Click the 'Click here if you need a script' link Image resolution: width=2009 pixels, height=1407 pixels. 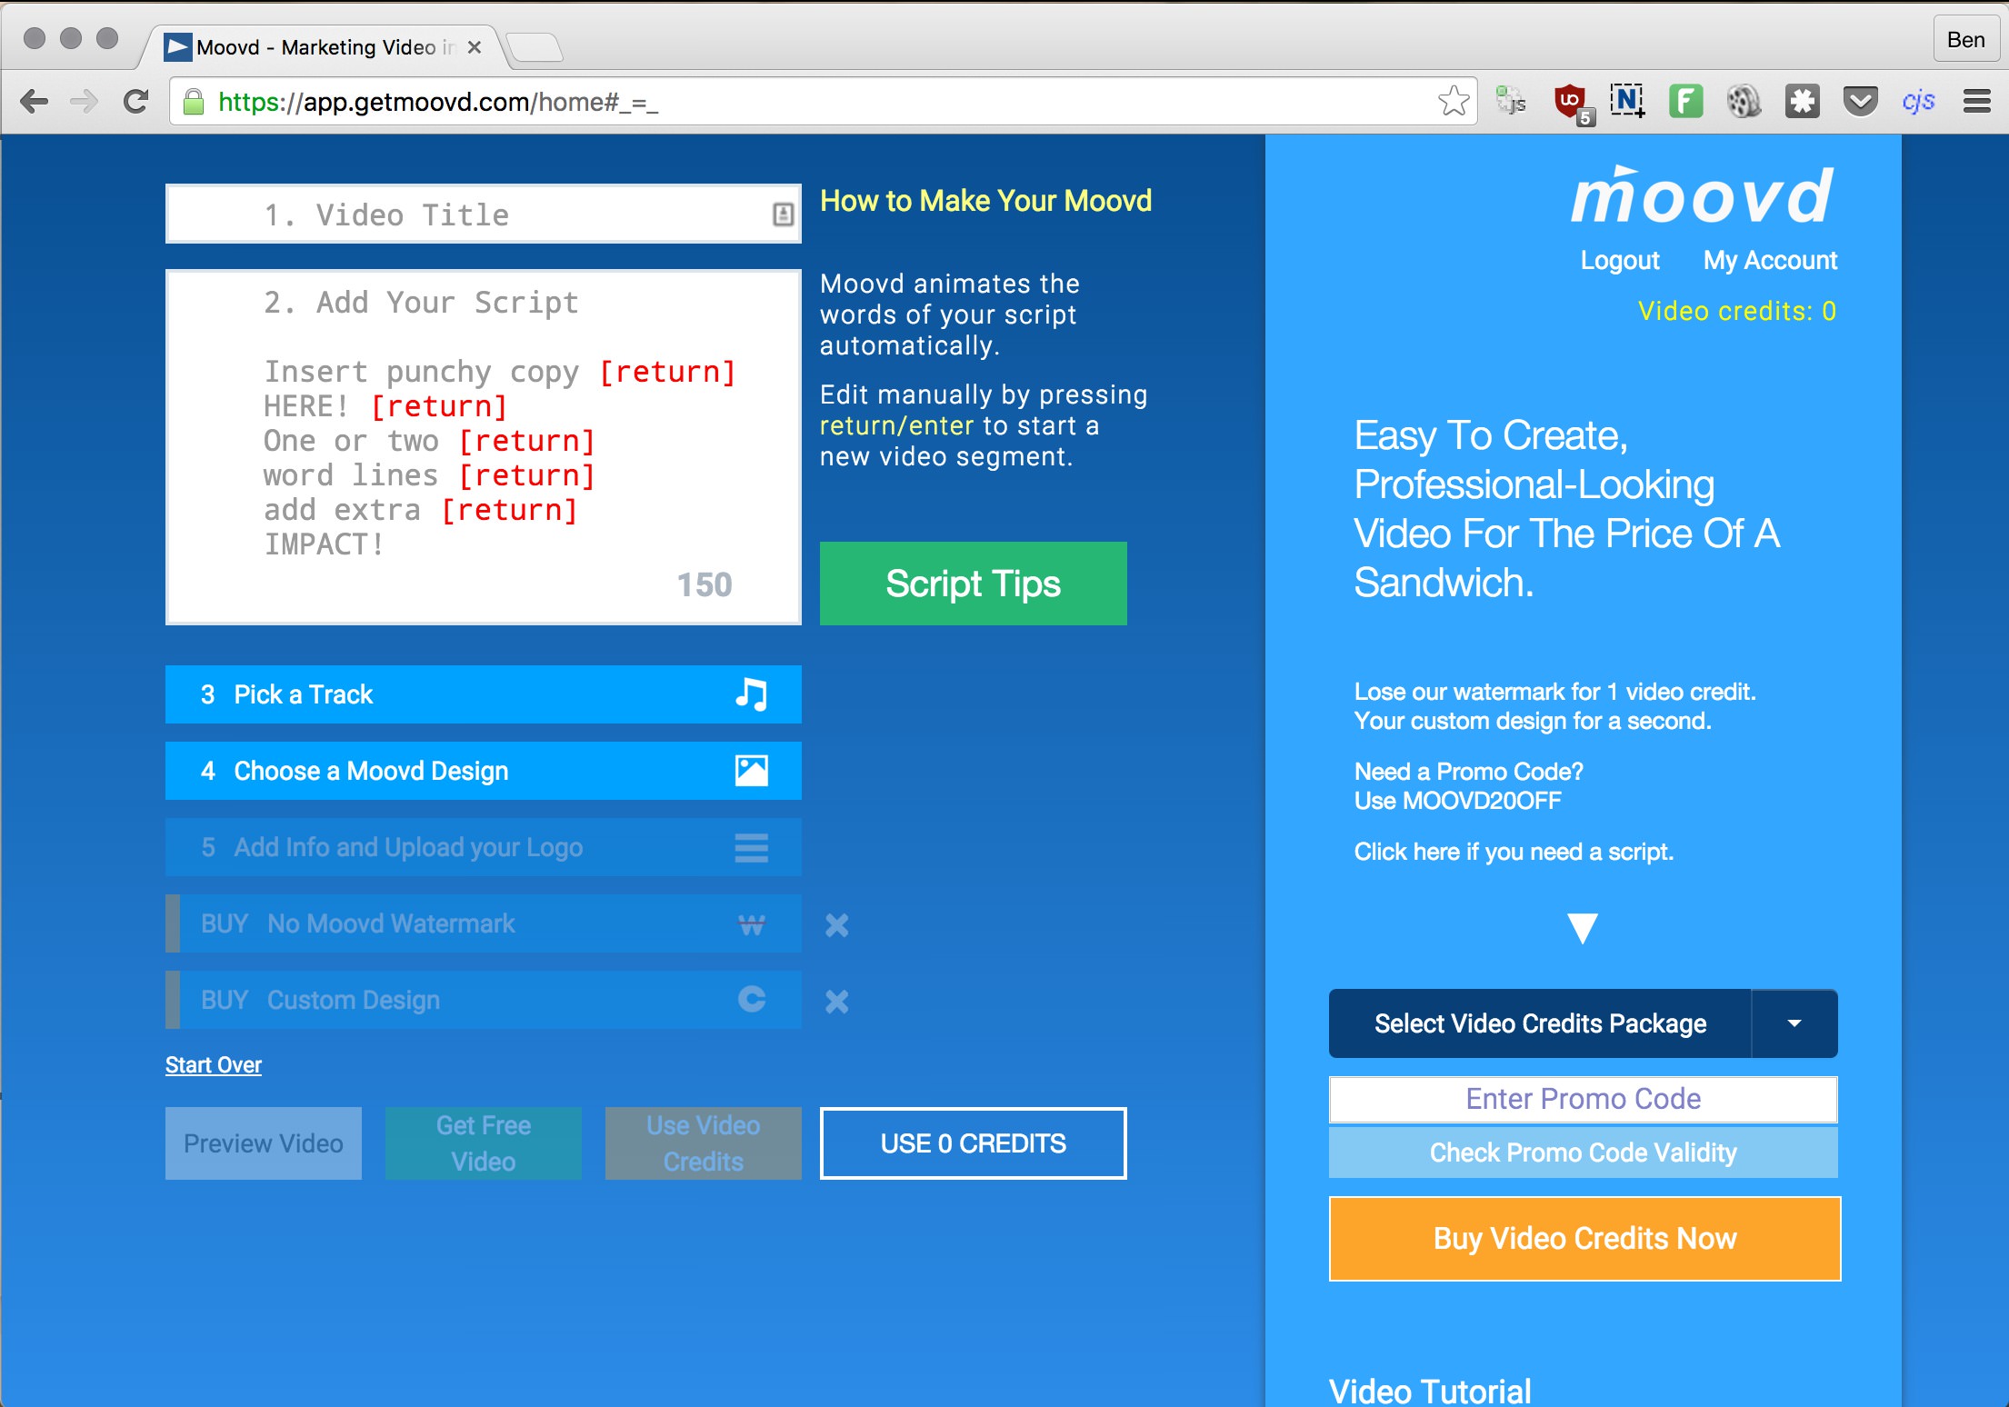[x=1514, y=852]
